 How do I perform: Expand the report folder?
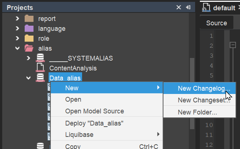coord(17,19)
